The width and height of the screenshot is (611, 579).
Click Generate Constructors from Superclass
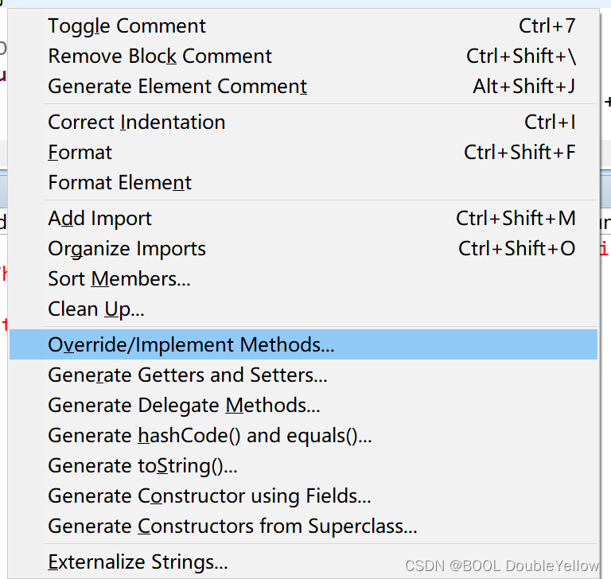(232, 527)
